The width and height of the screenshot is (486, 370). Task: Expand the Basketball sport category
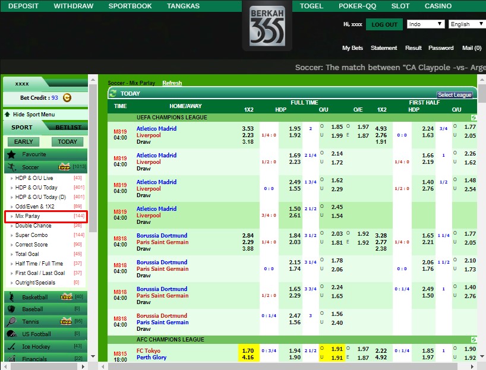tap(34, 297)
